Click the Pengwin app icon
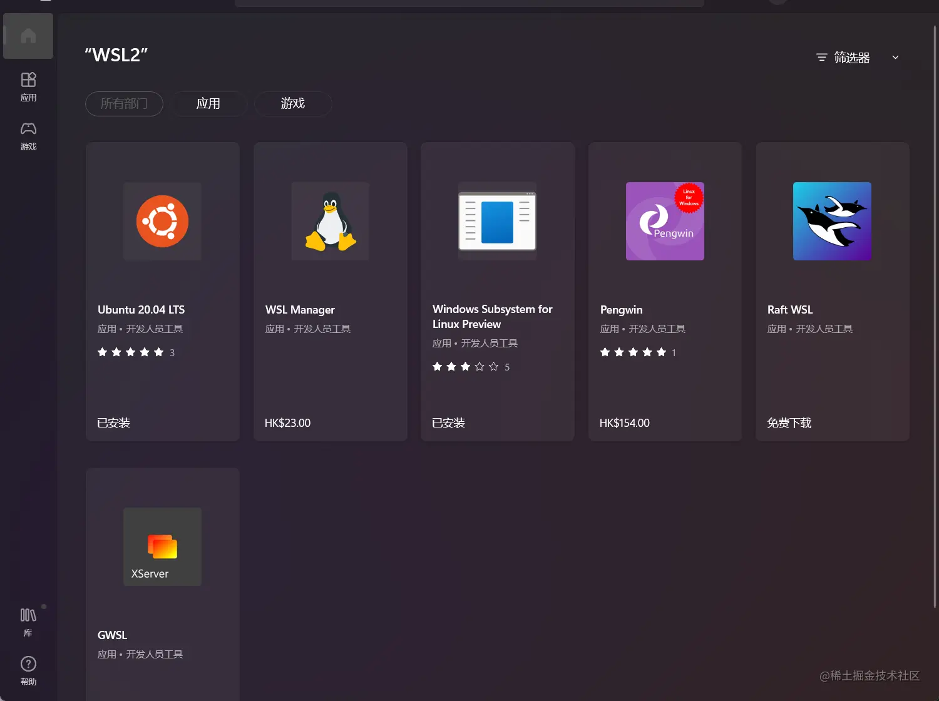The width and height of the screenshot is (939, 701). [665, 222]
